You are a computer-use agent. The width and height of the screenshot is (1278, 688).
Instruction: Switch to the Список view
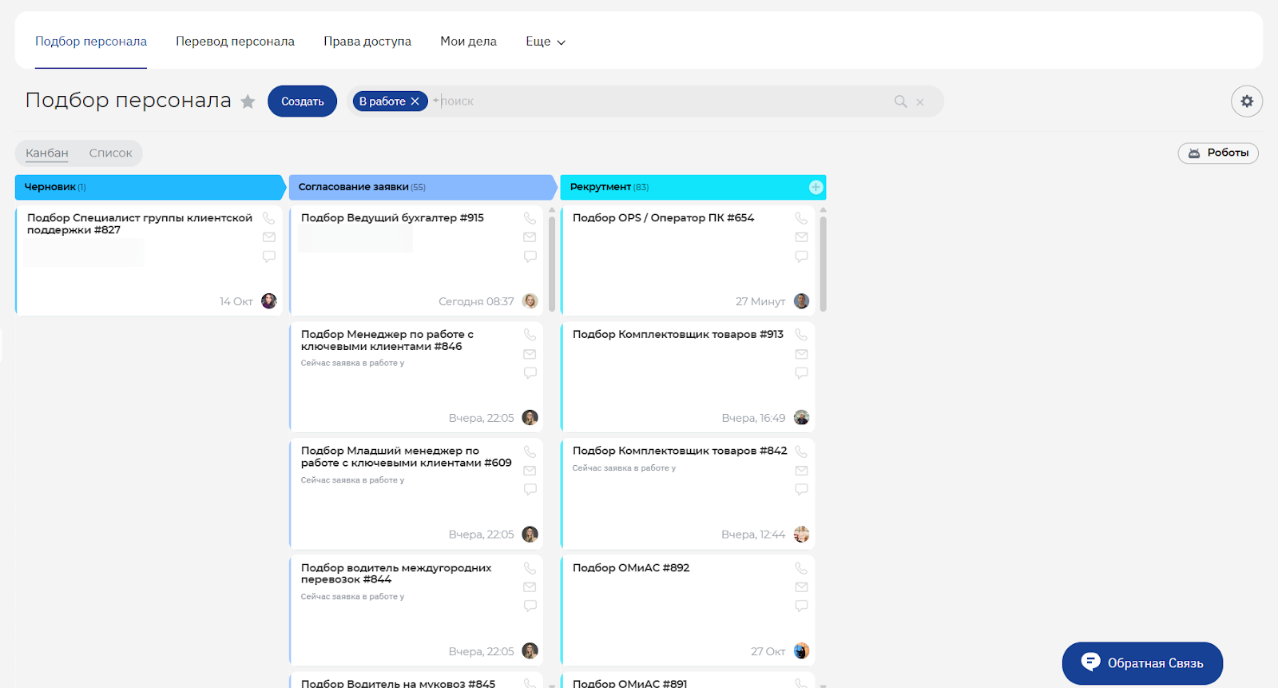point(110,153)
